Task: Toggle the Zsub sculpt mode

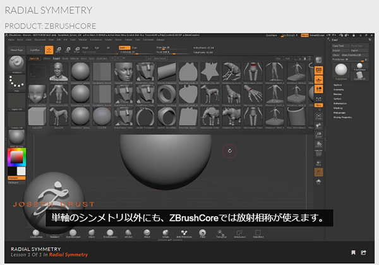Action: point(135,47)
